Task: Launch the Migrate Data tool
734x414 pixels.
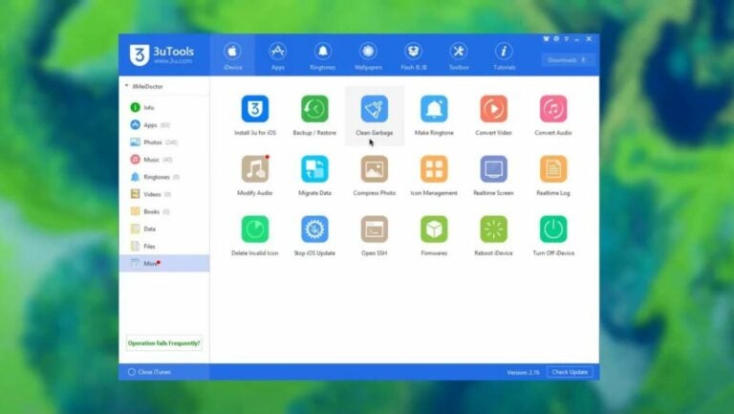Action: pyautogui.click(x=314, y=175)
